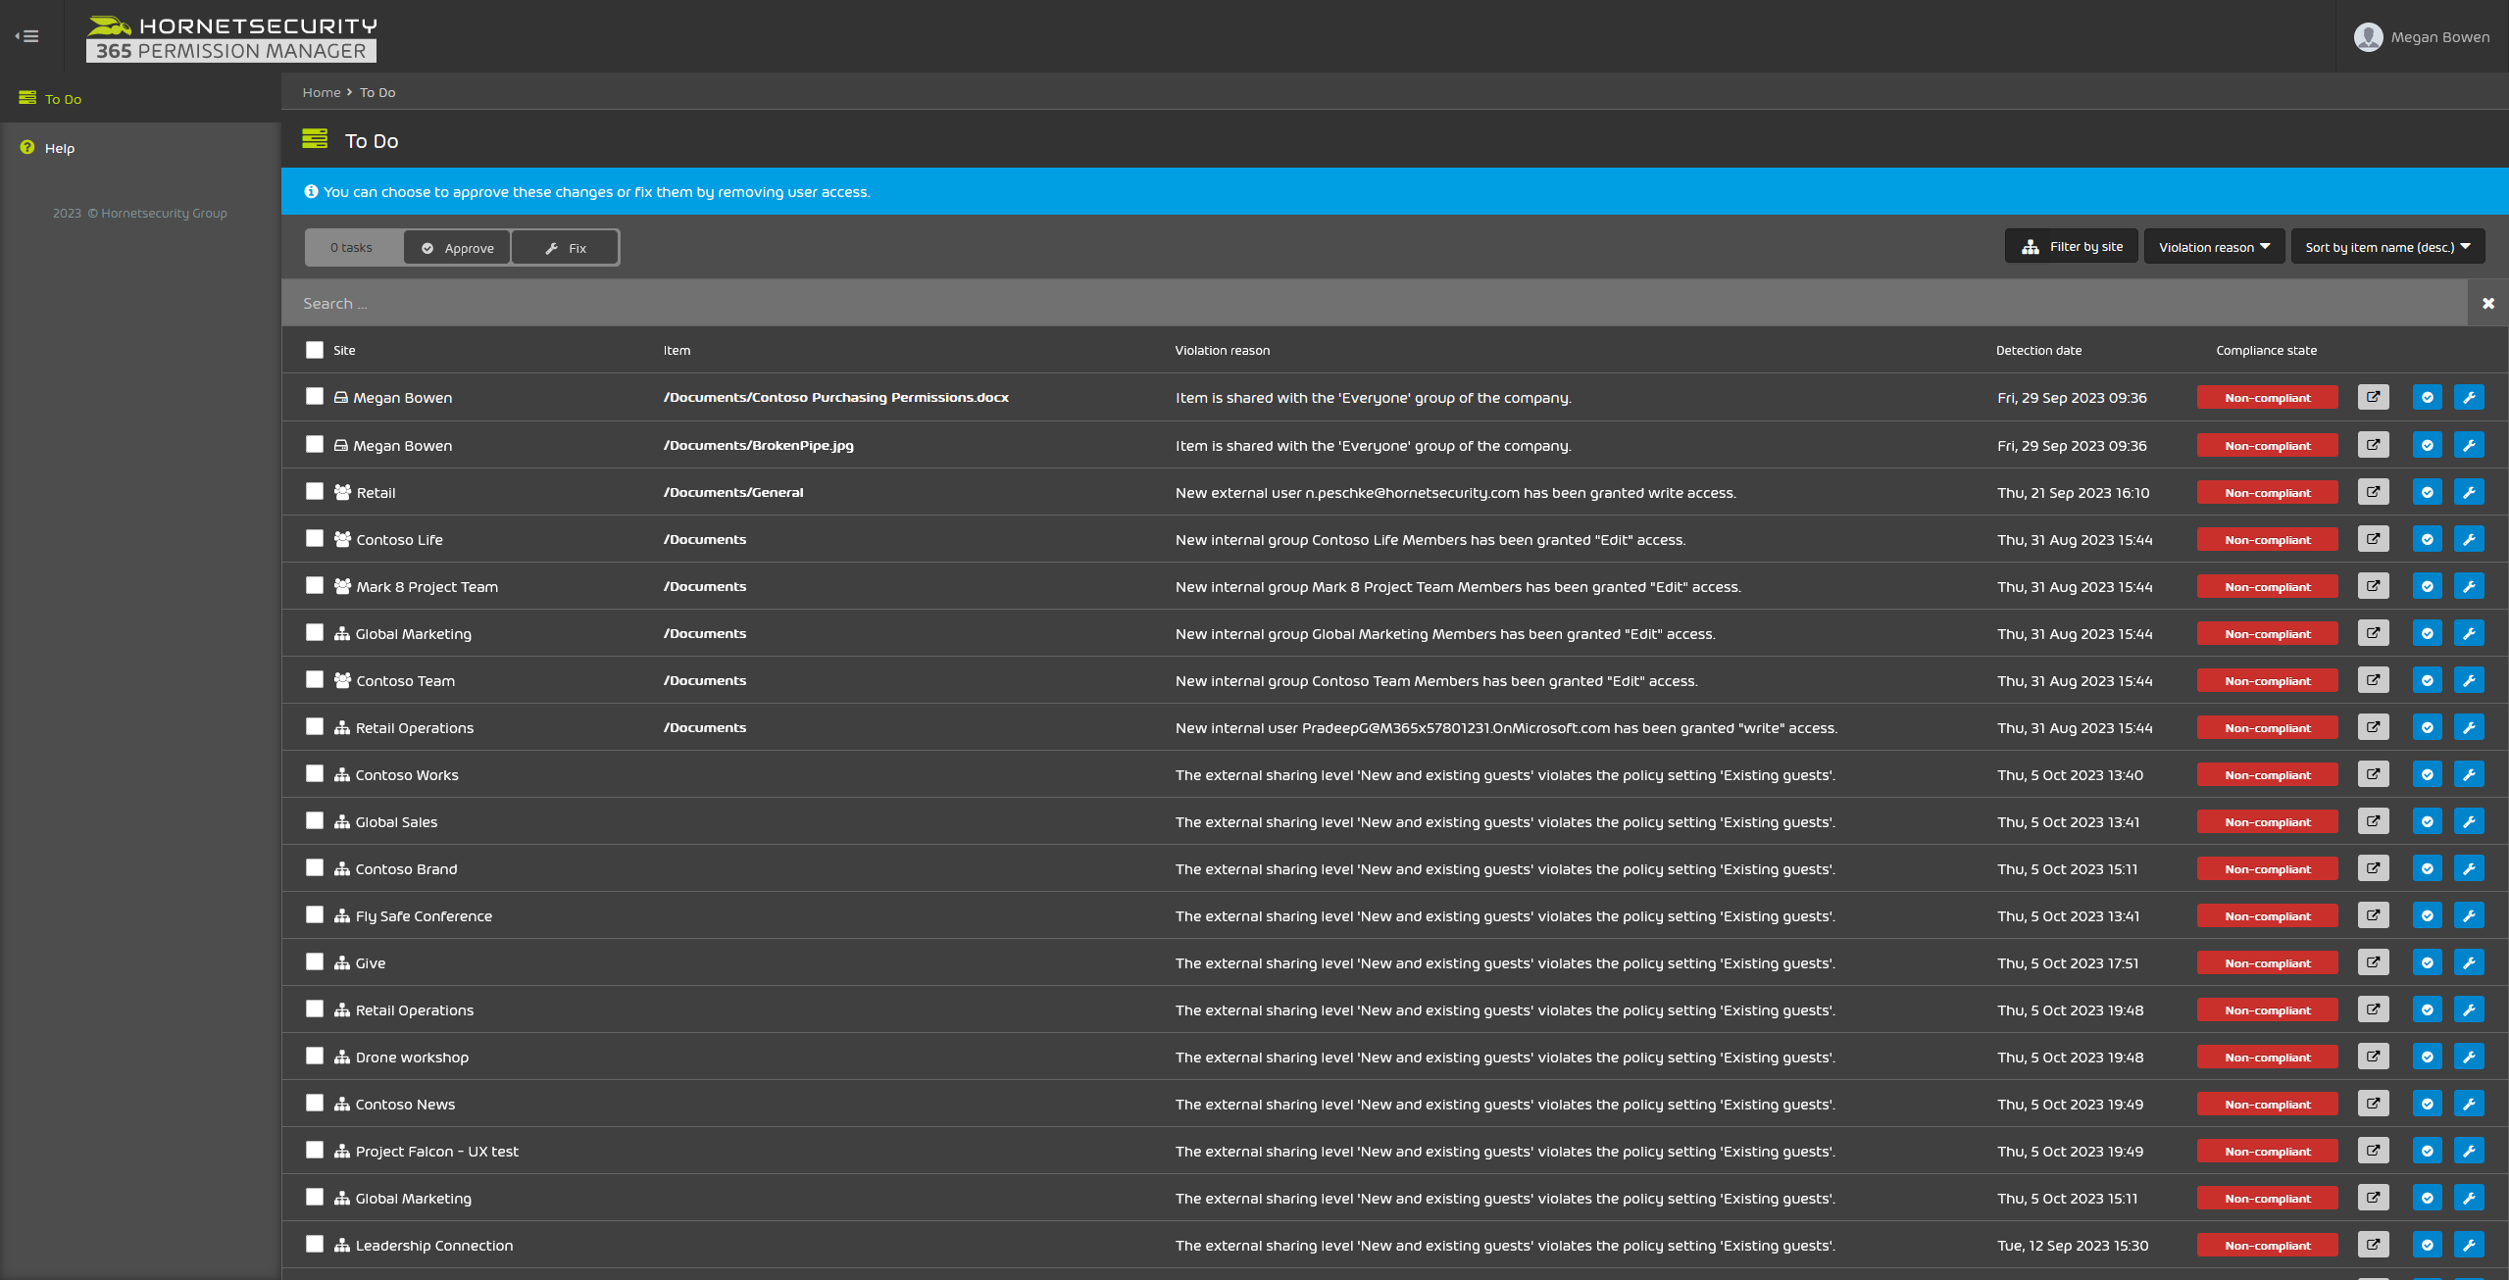Screen dimensions: 2509x1280
Task: Click the Project Falcon - UX test site name
Action: (x=436, y=1152)
